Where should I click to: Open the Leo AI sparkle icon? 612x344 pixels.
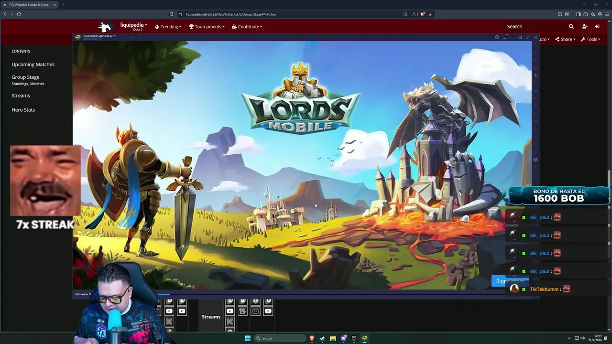coord(593,14)
